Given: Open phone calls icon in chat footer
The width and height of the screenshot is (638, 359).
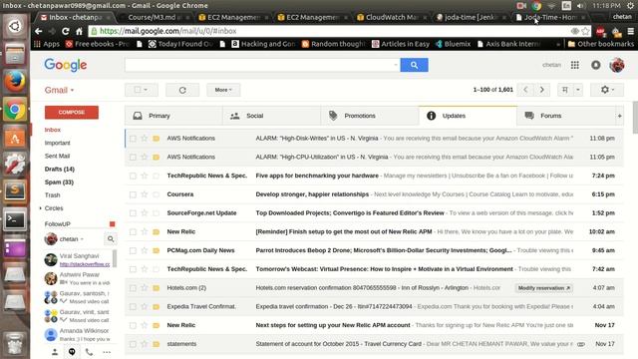Looking at the screenshot, I should 89,352.
